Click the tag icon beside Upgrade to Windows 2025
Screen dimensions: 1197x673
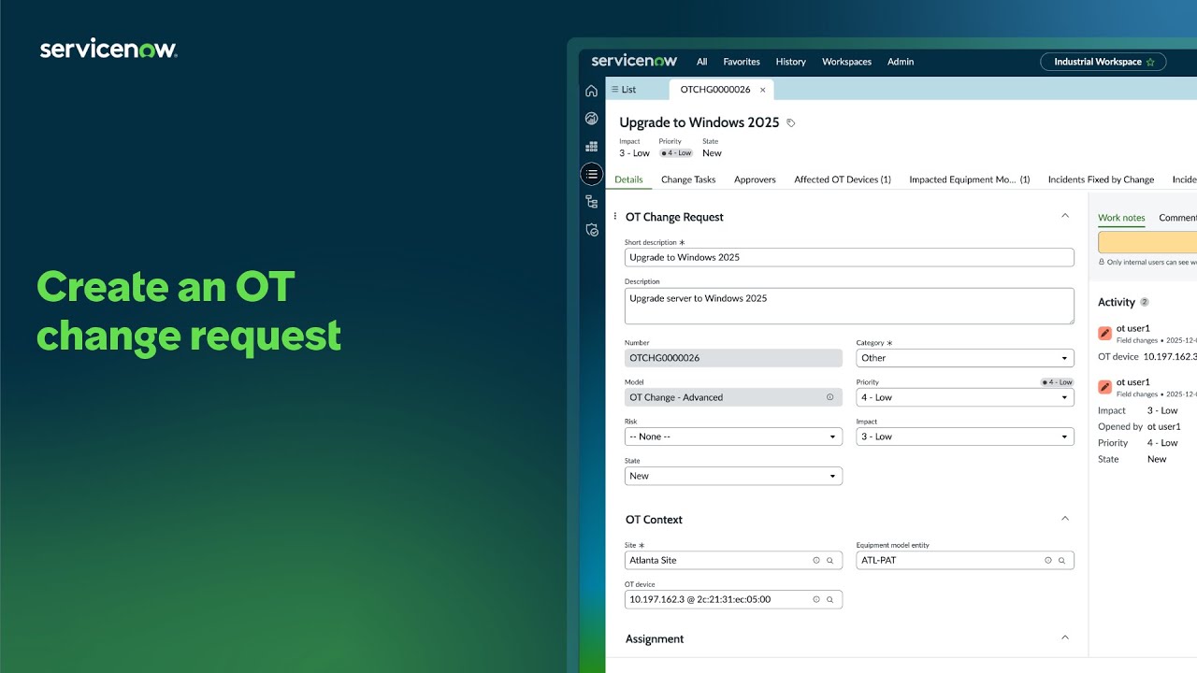point(790,122)
